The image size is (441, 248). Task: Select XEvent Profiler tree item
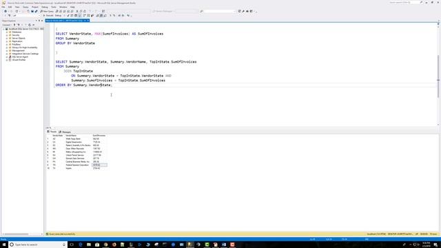point(19,60)
